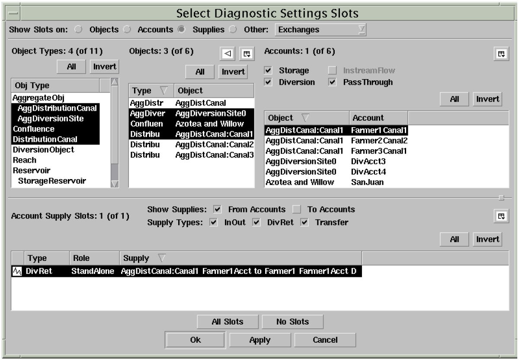Open list options icon for Account Supply Slots

coord(500,216)
